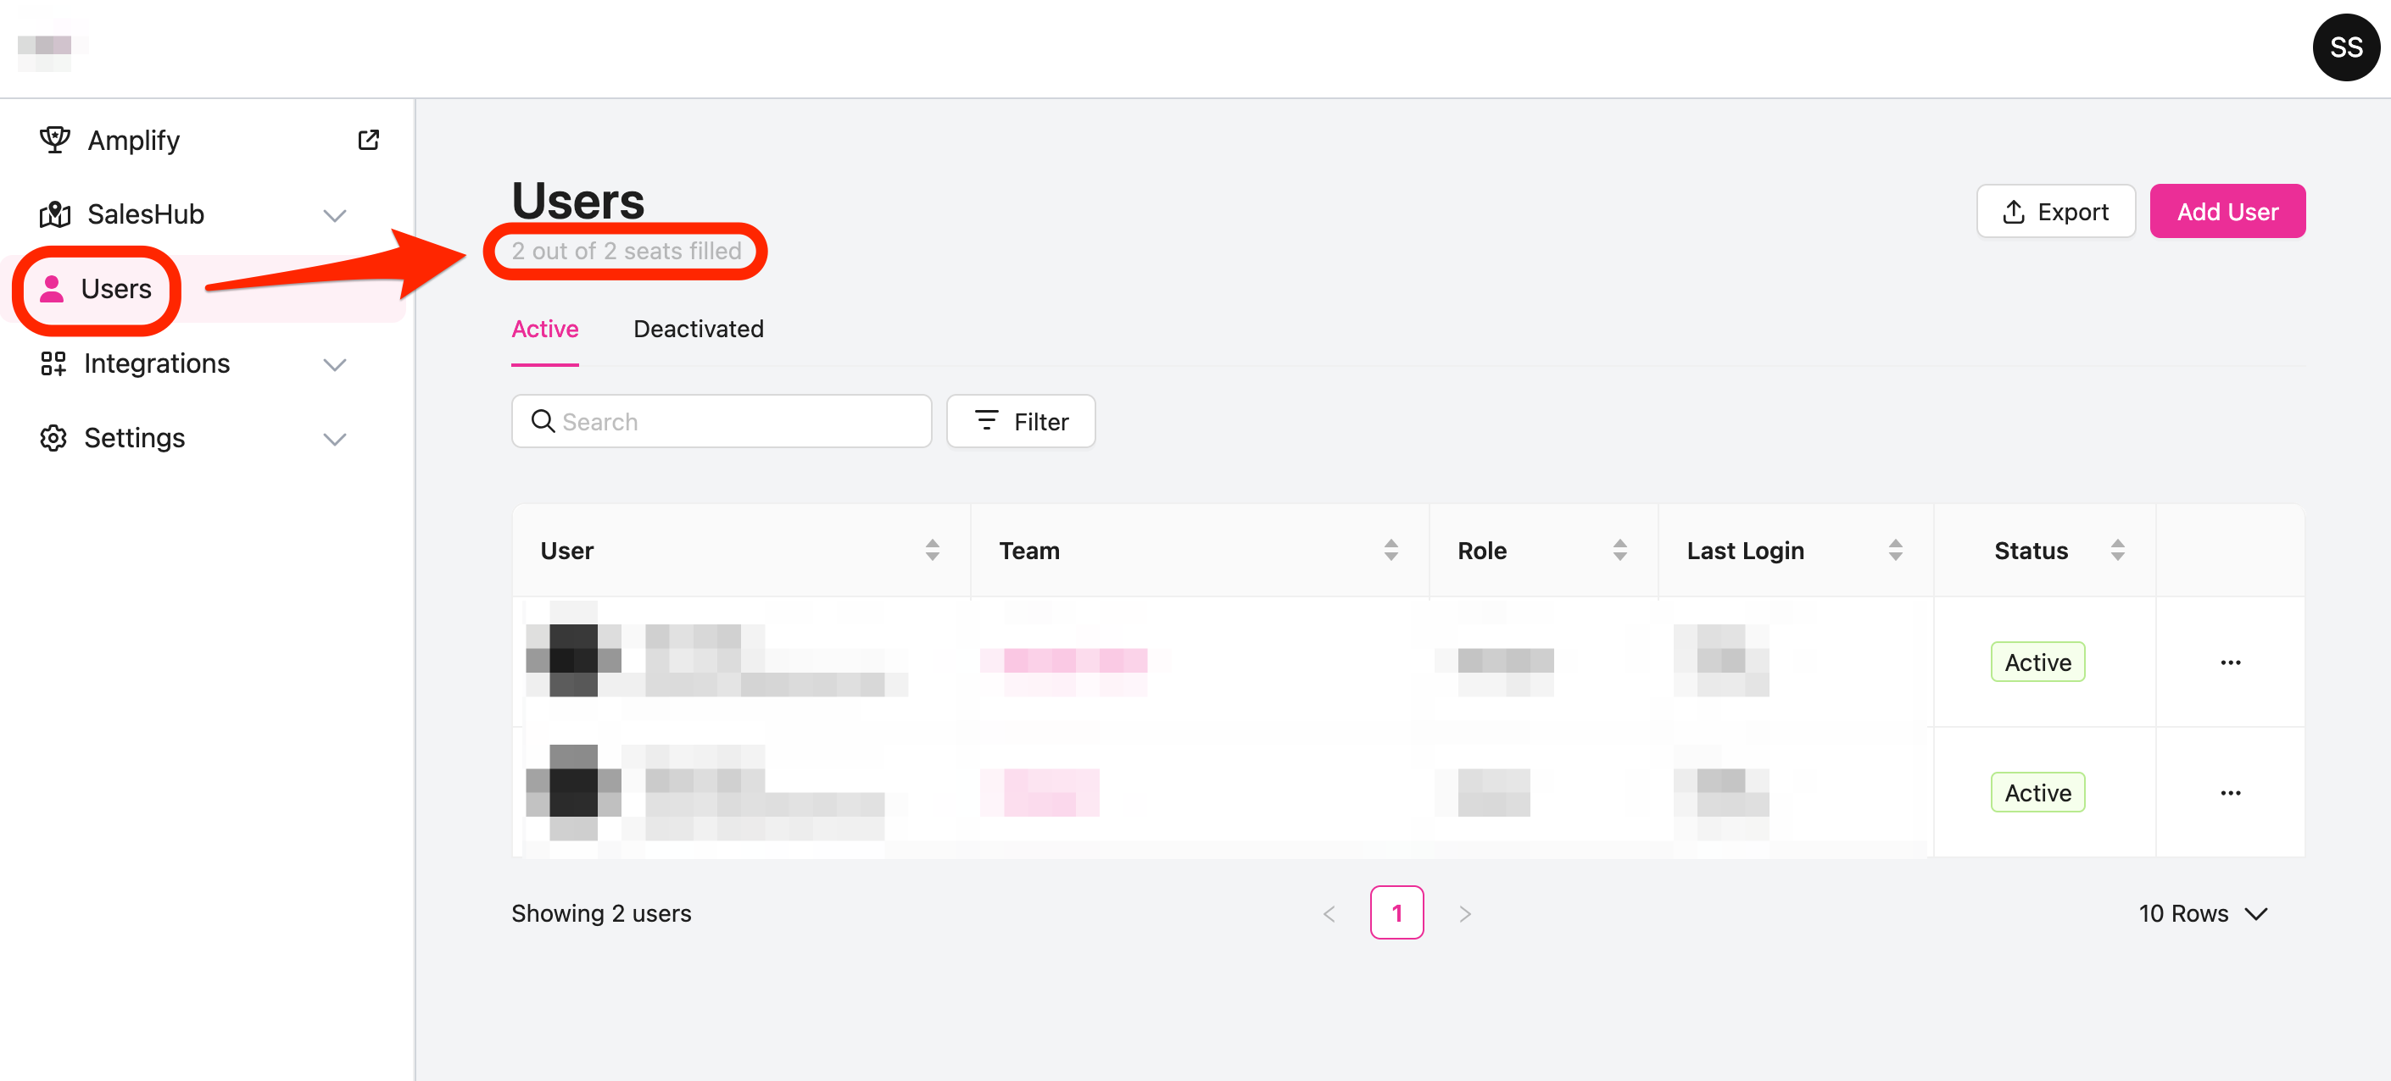Click the Integrations grid icon
Screen dimensions: 2391x1081
(53, 363)
